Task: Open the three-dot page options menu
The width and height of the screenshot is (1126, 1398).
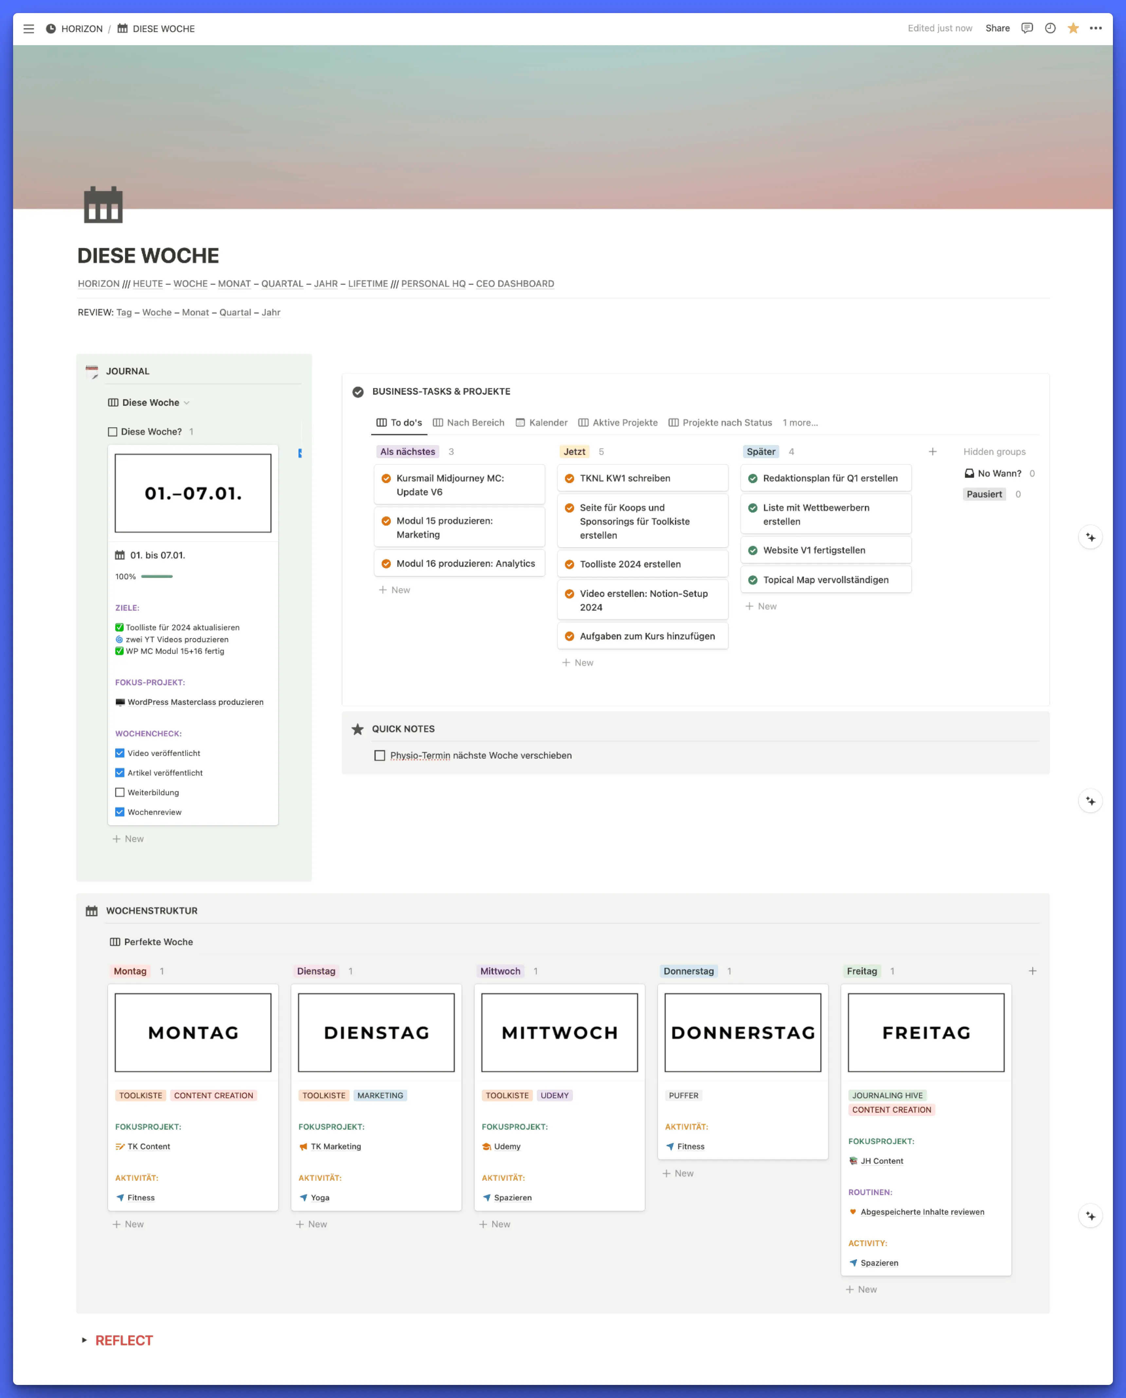Action: 1096,28
